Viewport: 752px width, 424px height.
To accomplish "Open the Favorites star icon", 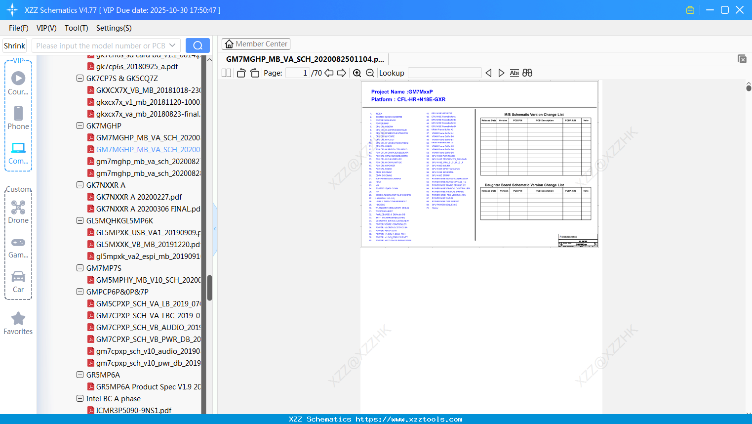I will (18, 324).
